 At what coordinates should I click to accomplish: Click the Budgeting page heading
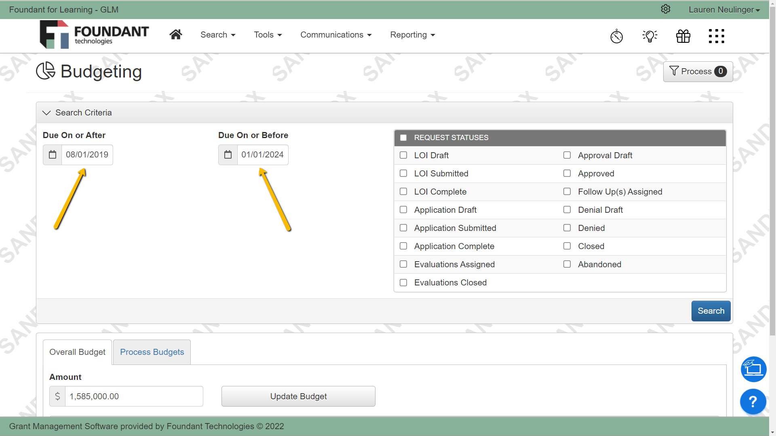click(101, 71)
